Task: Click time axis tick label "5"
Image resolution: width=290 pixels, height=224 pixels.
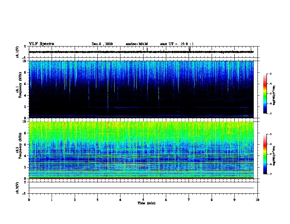Action: click(143, 199)
